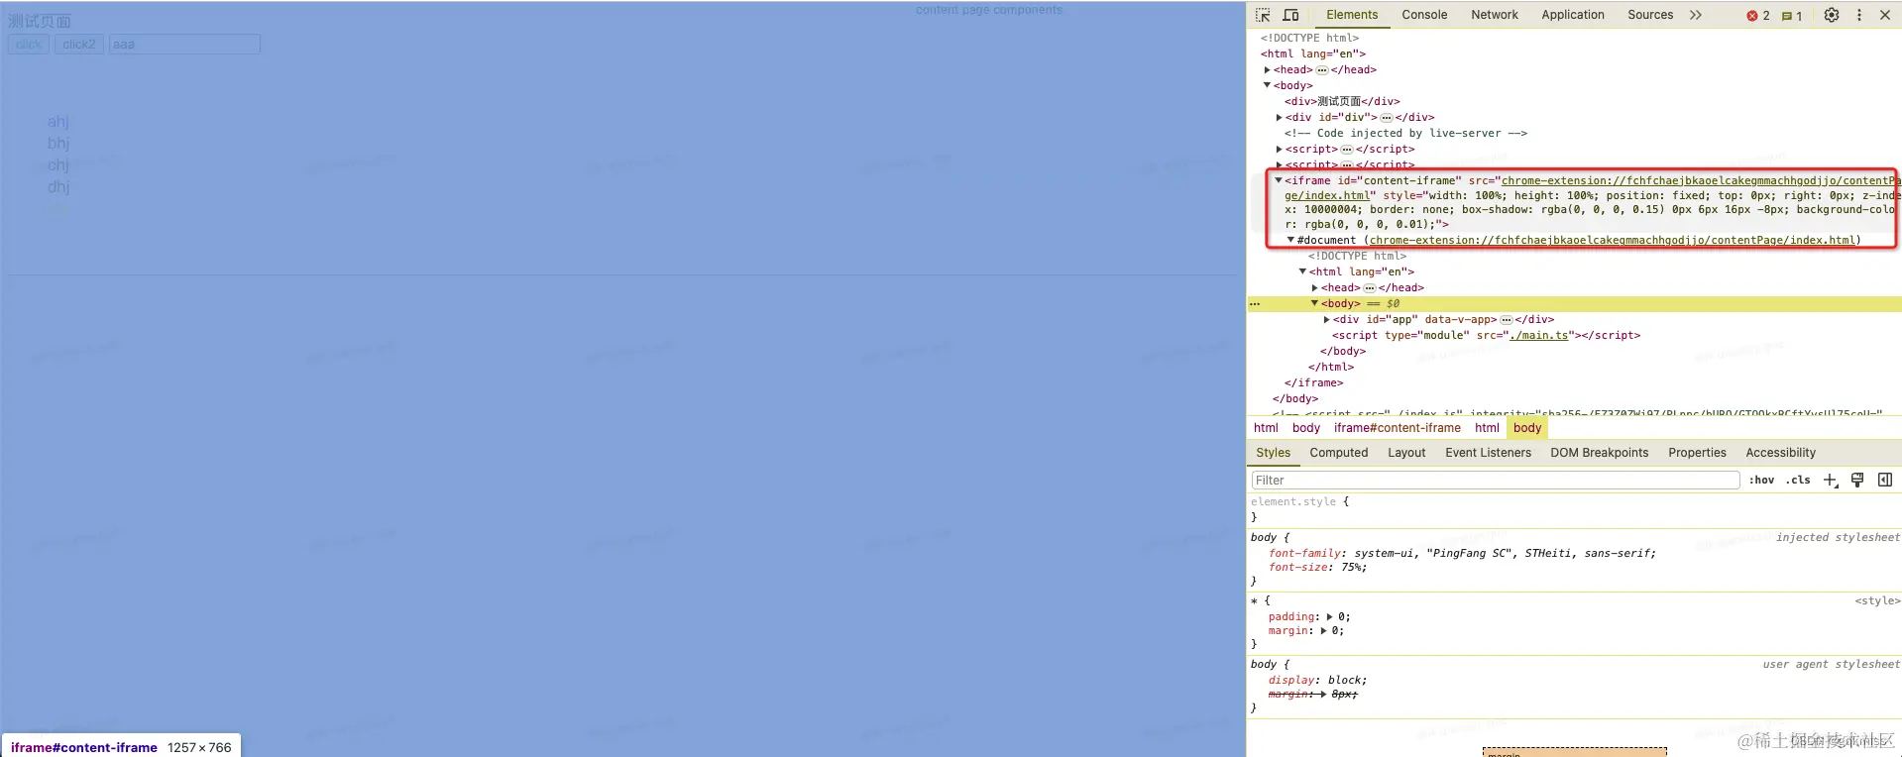The height and width of the screenshot is (757, 1902).
Task: Expand the ellipsis inside div id="div"
Action: 1386,118
